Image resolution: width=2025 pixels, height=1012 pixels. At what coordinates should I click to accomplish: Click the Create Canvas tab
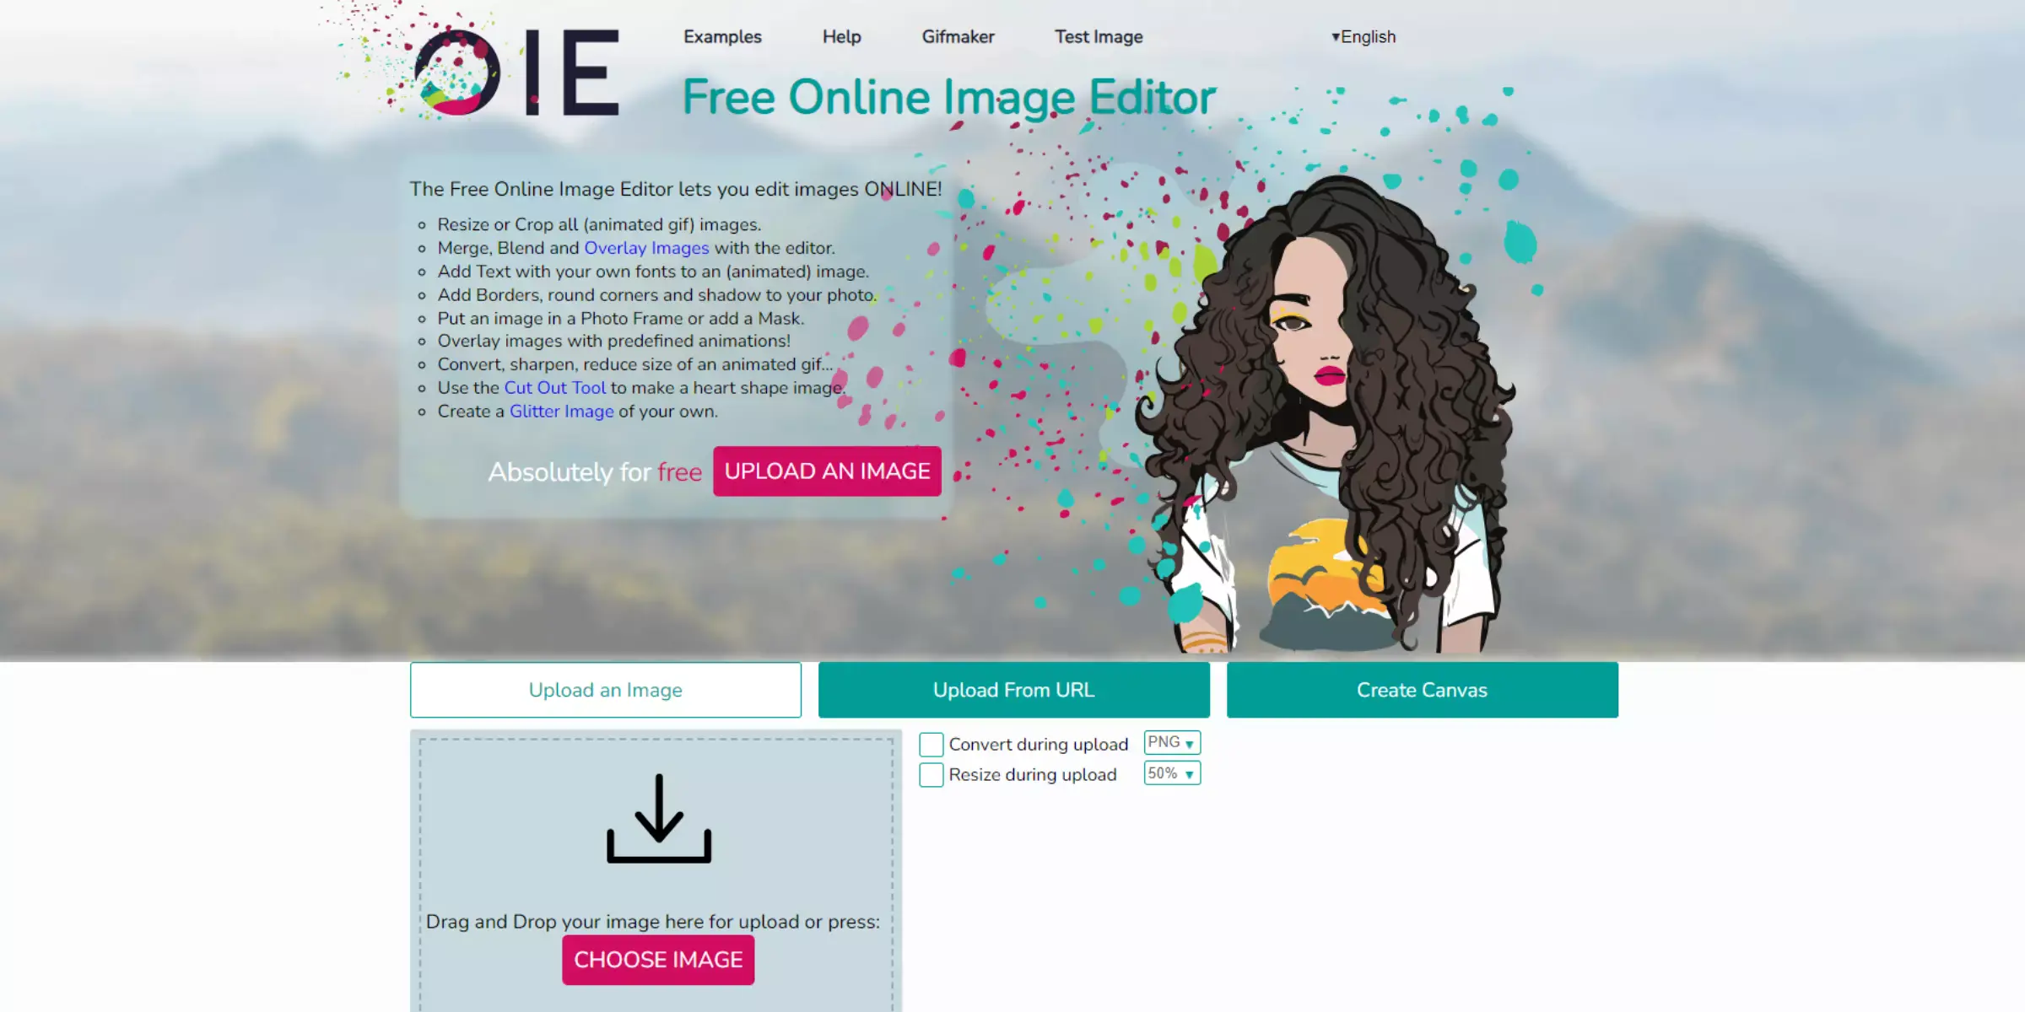tap(1422, 689)
